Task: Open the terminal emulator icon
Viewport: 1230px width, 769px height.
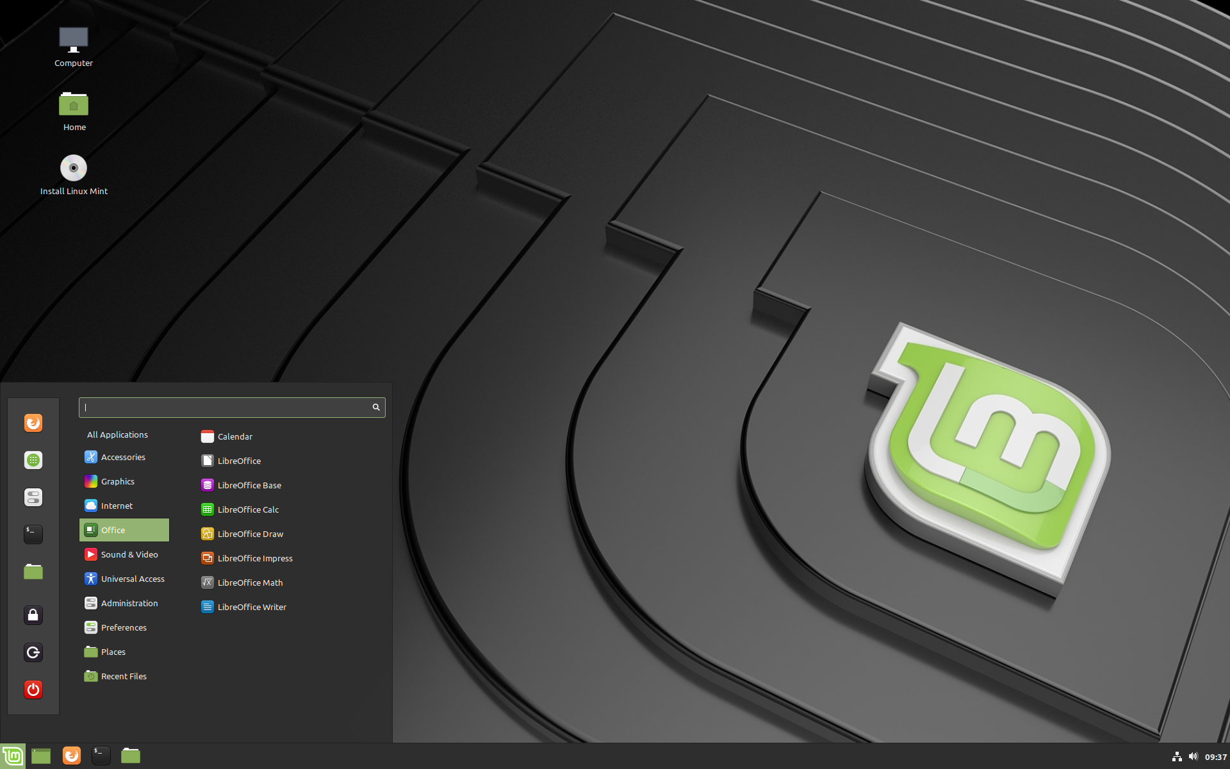Action: (x=100, y=755)
